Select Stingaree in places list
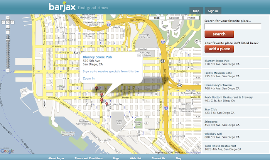Image resolution: width=270 pixels, height=160 pixels. 235,123
